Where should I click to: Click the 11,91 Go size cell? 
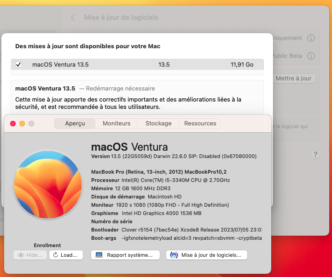click(x=242, y=65)
